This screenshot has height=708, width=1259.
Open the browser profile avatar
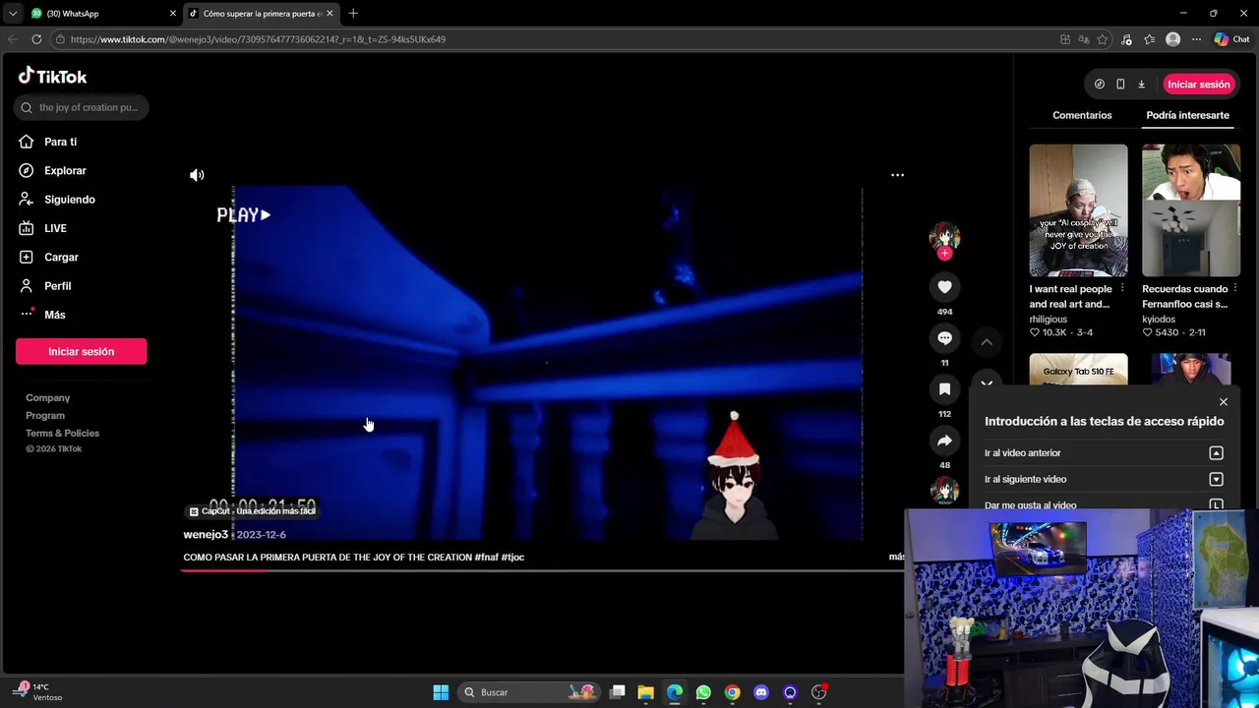[x=1172, y=39]
